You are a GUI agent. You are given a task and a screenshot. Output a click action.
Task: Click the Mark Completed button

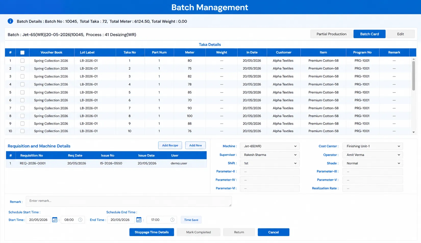(198, 232)
